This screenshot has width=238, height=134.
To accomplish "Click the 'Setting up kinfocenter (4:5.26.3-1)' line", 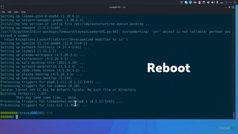I will [38, 59].
